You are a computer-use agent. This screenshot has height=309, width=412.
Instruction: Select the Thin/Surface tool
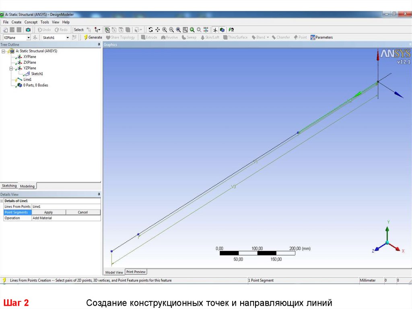click(235, 37)
